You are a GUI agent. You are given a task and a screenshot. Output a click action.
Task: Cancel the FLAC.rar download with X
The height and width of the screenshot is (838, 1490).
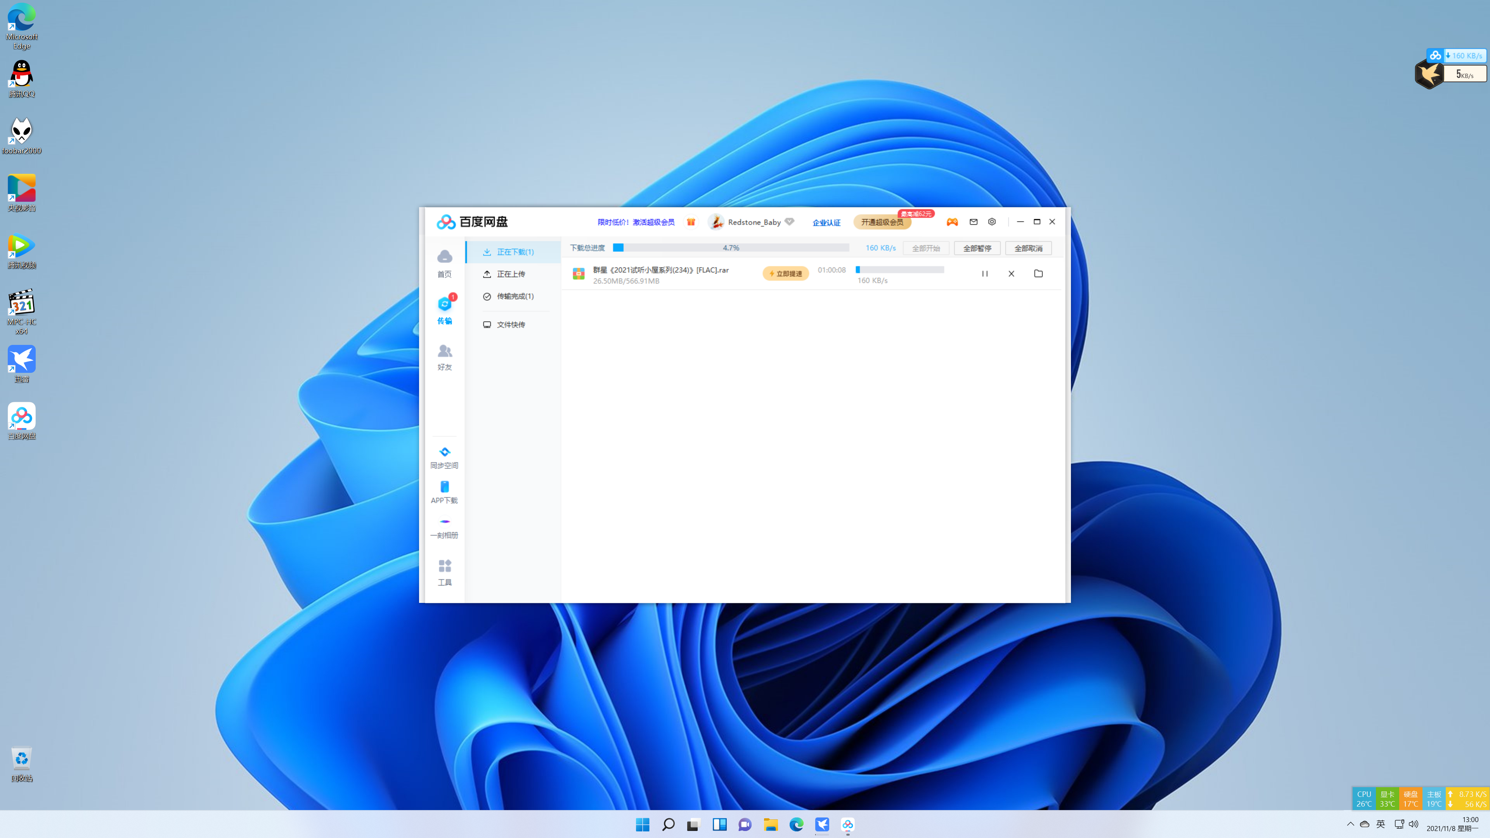click(x=1011, y=274)
